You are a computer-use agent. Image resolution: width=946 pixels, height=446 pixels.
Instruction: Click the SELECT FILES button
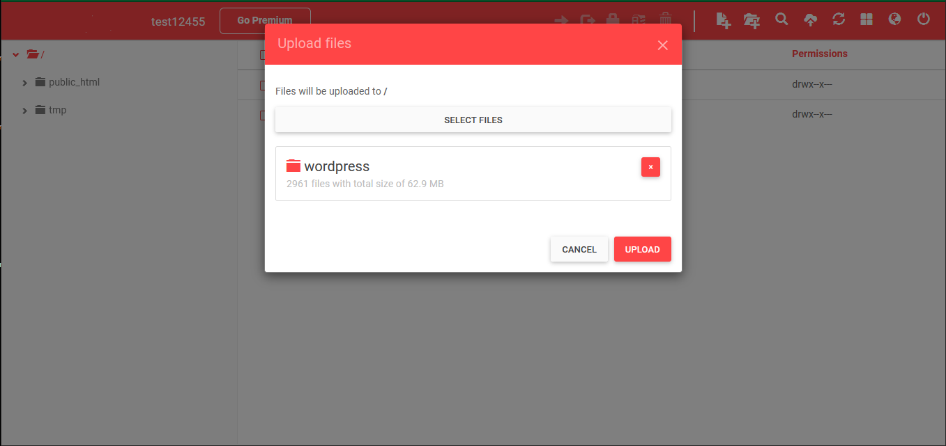473,120
